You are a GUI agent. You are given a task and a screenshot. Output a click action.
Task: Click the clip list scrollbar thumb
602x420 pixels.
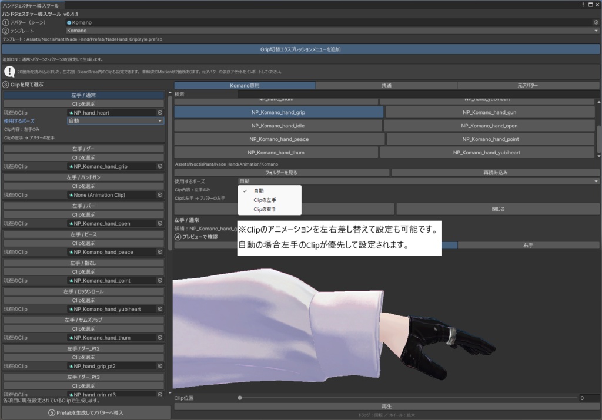(x=599, y=139)
